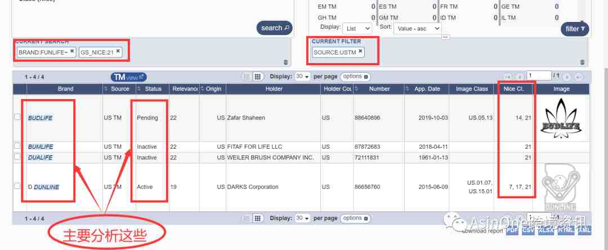This screenshot has width=608, height=250.
Task: Open top Display 30 per page dropdown
Action: point(302,77)
